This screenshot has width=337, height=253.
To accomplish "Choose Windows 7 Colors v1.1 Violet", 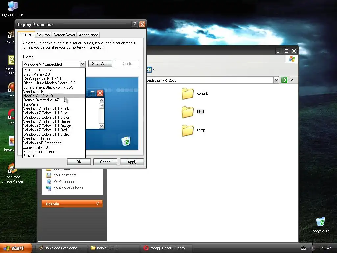I will (x=54, y=134).
